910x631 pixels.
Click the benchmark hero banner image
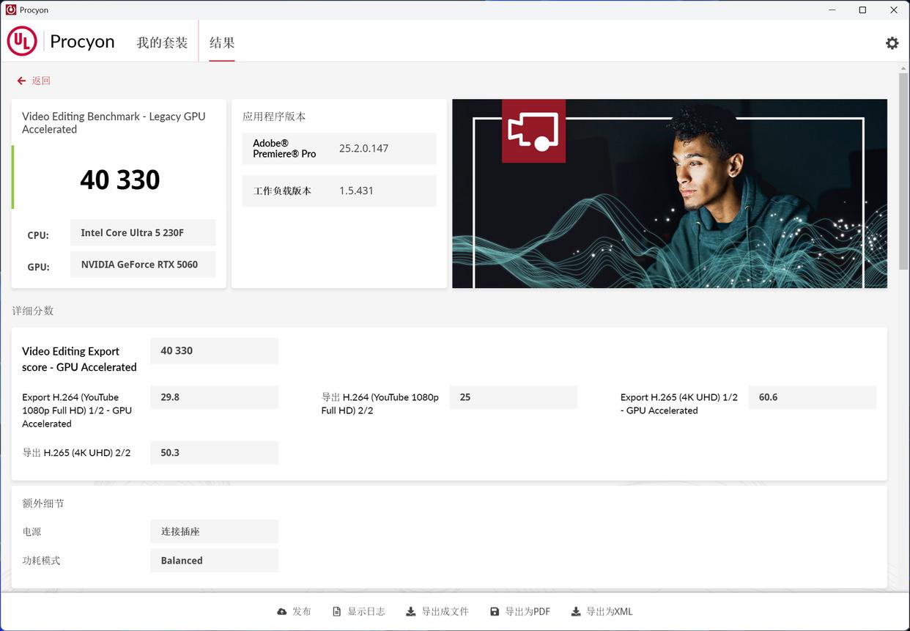click(x=670, y=193)
